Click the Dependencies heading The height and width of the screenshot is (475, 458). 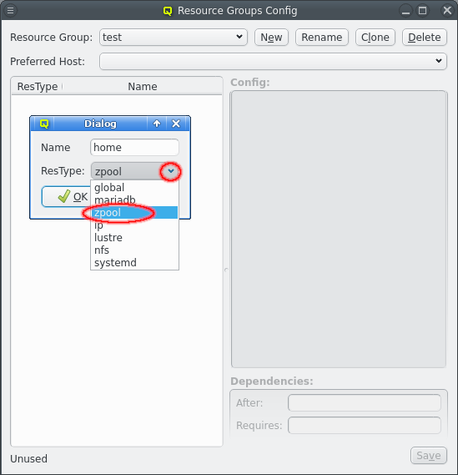[x=271, y=382]
